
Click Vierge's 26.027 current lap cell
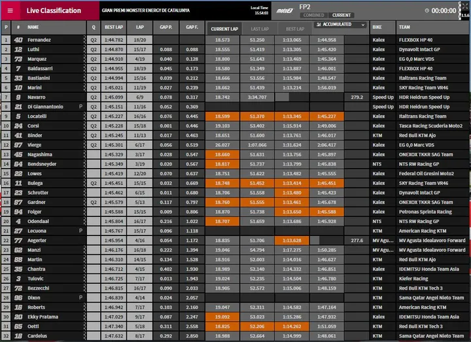pos(222,145)
